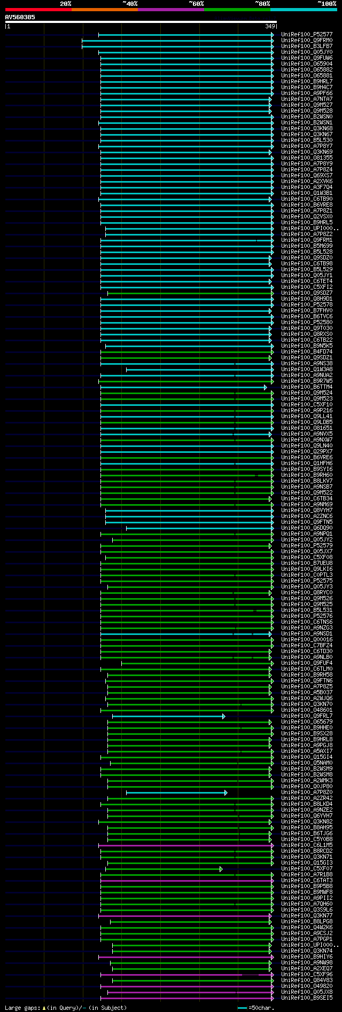This screenshot has width=342, height=1012.
Task: Select hit label UniRef100_A7R1B8
Action: (307, 874)
